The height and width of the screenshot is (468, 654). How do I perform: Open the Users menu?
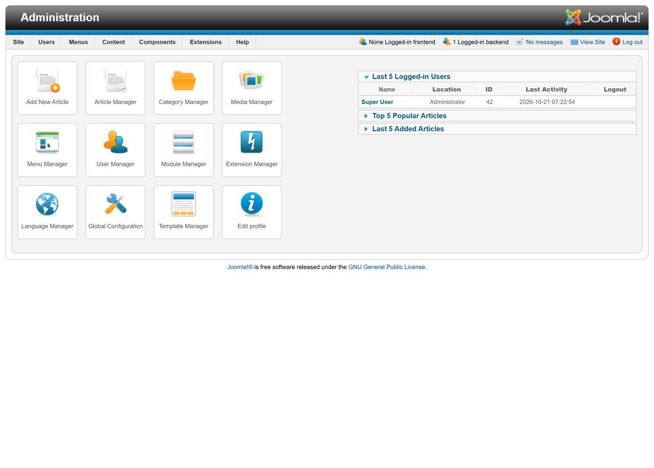(x=47, y=42)
